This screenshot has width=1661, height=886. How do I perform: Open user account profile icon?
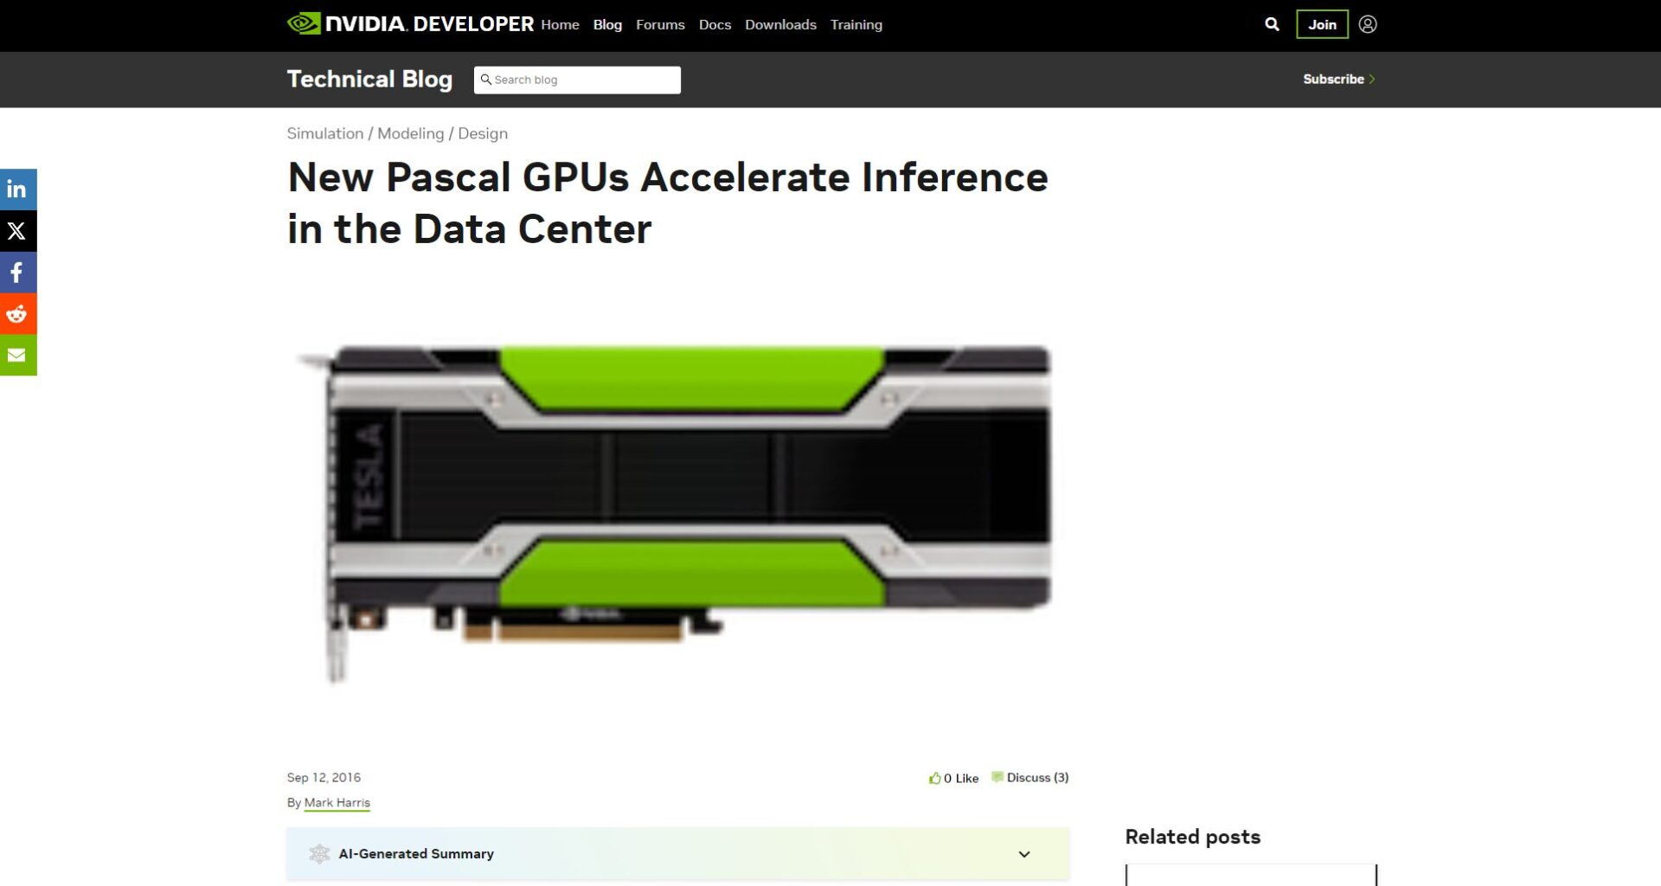click(1368, 24)
